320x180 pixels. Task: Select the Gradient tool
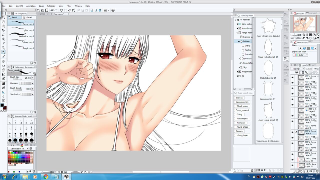[x=3, y=83]
